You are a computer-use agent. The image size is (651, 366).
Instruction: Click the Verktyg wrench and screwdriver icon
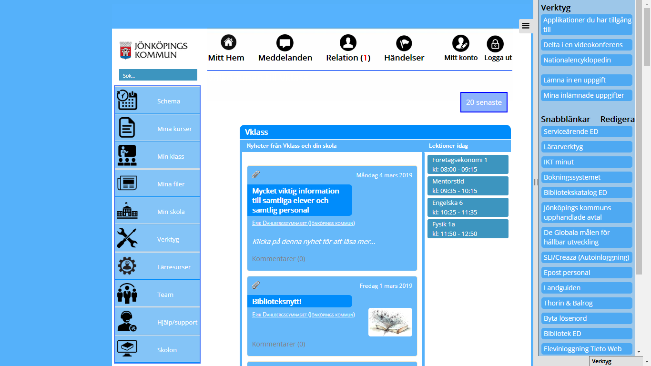(x=127, y=238)
